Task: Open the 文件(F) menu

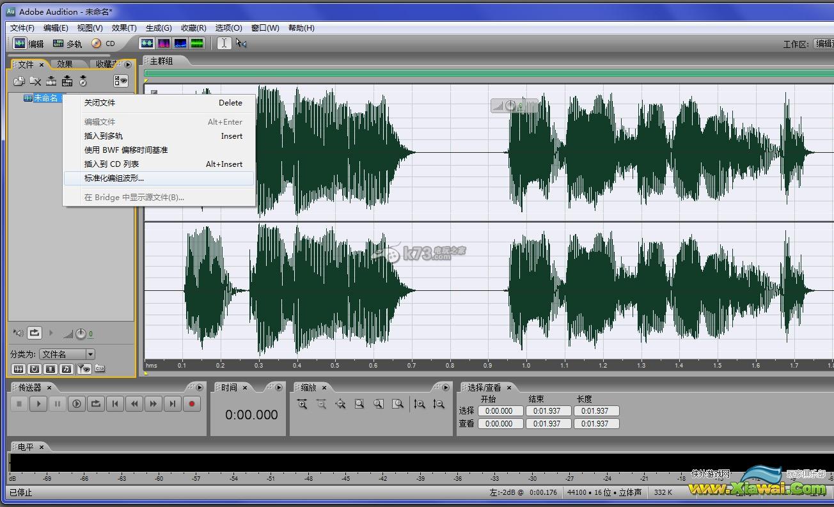Action: coord(22,28)
